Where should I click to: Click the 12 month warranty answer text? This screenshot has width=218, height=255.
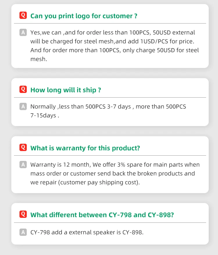point(115,173)
